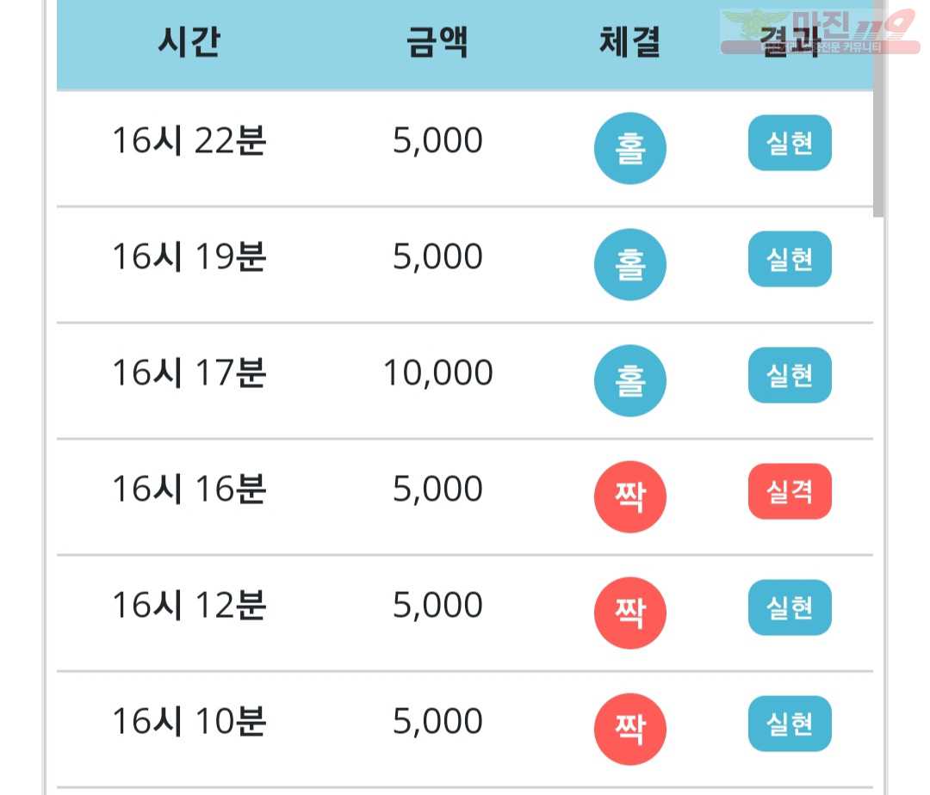
Task: Click the 실현 badge in 16시 17분 row
Action: point(790,375)
